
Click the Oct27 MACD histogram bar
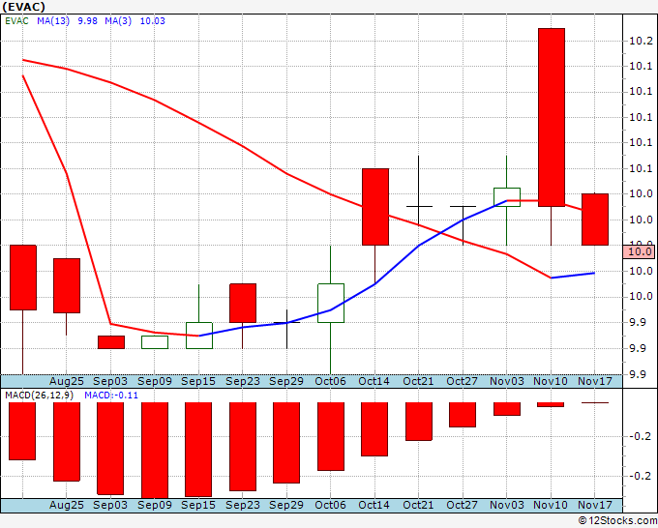point(463,415)
